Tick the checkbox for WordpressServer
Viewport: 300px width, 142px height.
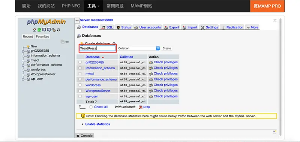(x=80, y=91)
